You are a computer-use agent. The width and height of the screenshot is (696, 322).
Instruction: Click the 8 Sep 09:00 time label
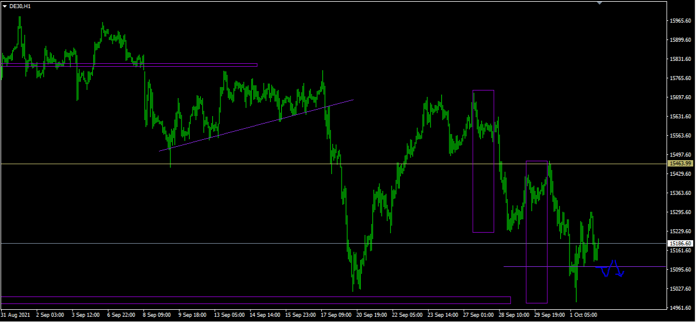click(x=157, y=316)
